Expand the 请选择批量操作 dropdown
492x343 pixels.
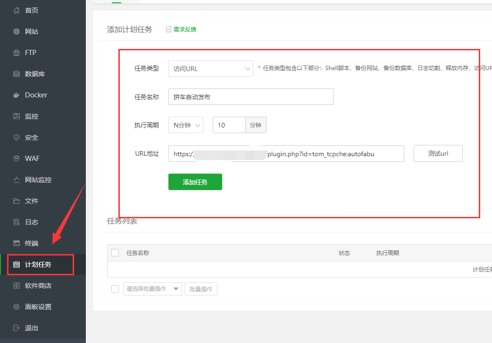click(152, 289)
